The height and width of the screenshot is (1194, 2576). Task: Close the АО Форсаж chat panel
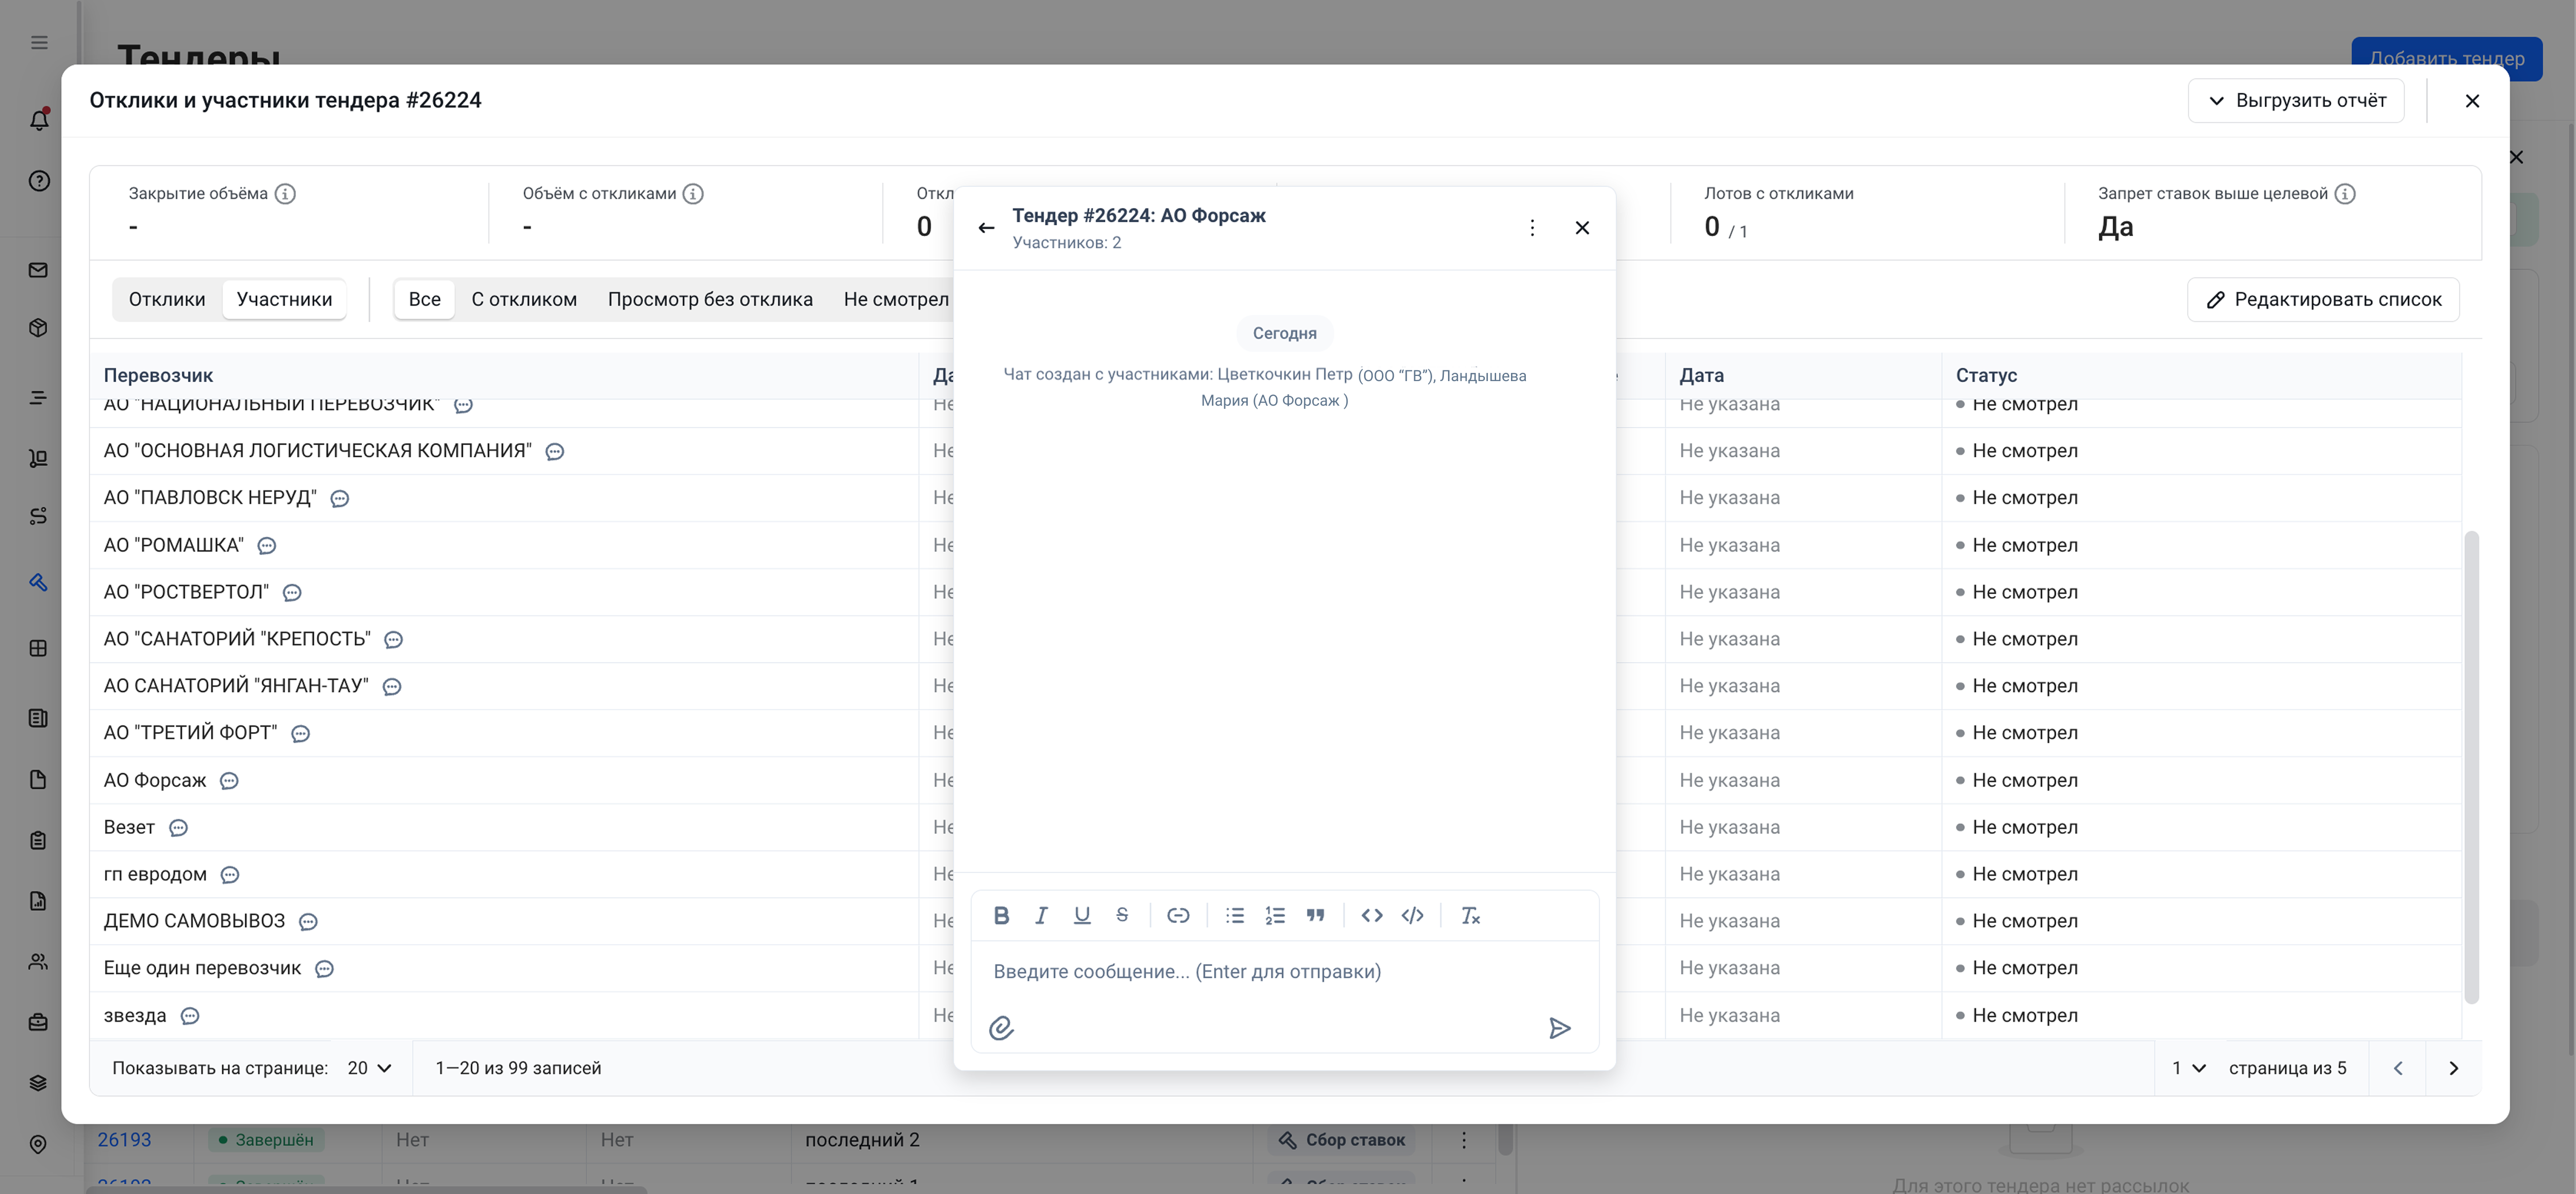click(x=1582, y=228)
